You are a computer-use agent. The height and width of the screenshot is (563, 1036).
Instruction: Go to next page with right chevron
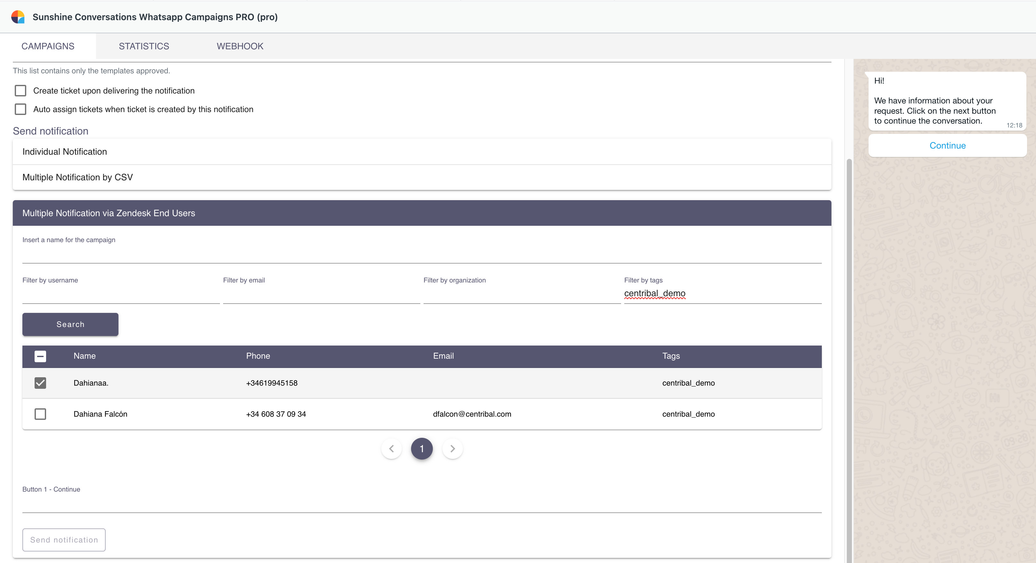452,448
